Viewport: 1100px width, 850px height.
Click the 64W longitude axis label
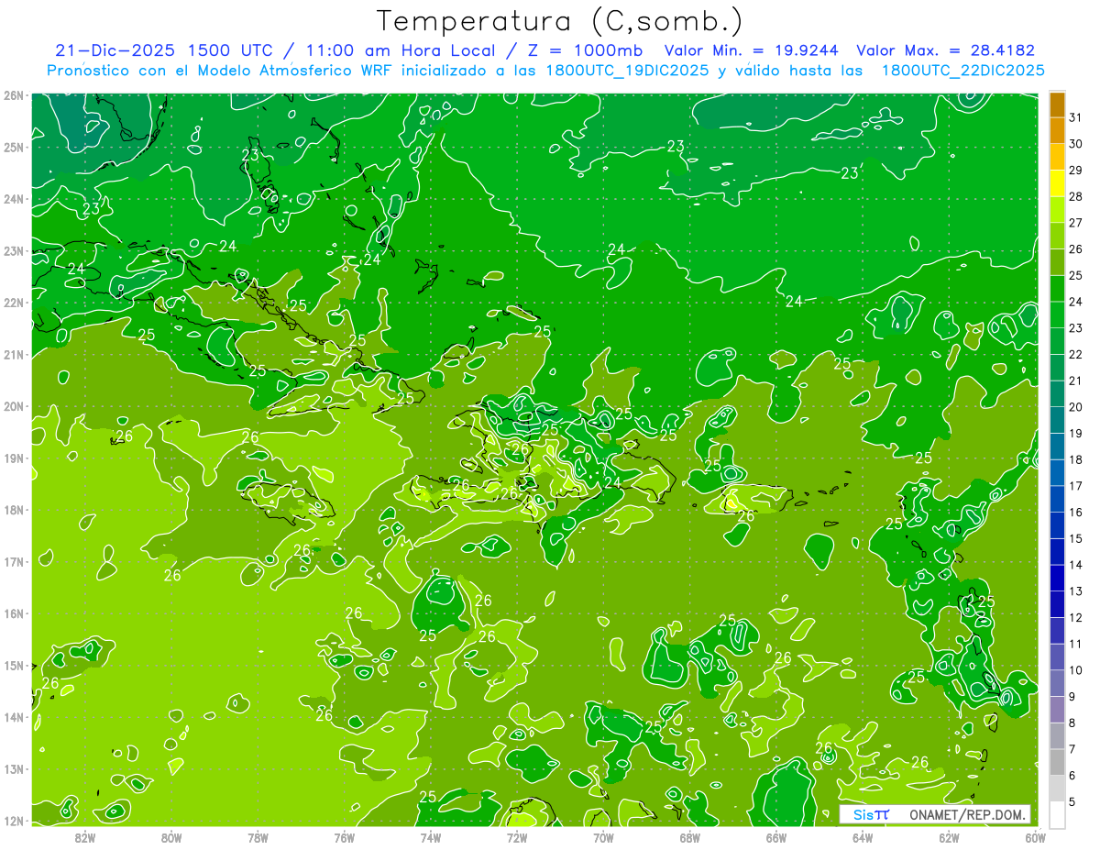pos(863,838)
